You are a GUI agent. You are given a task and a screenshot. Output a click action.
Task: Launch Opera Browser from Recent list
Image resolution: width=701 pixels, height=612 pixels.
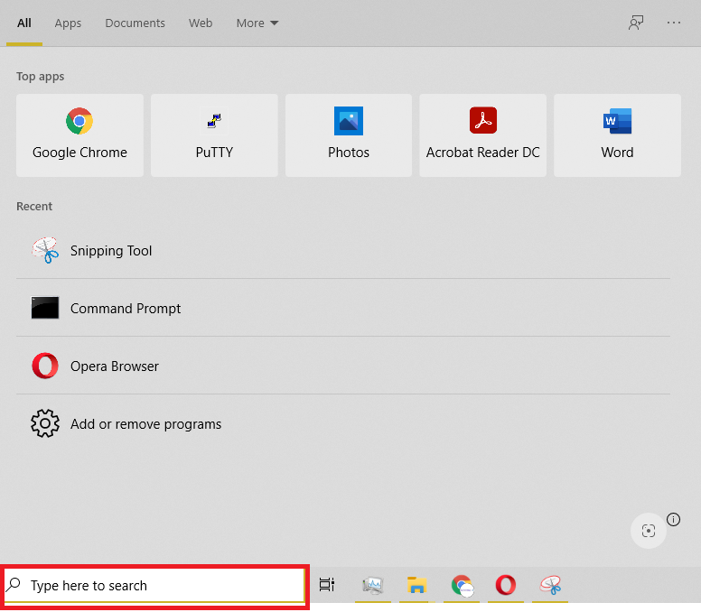(343, 366)
